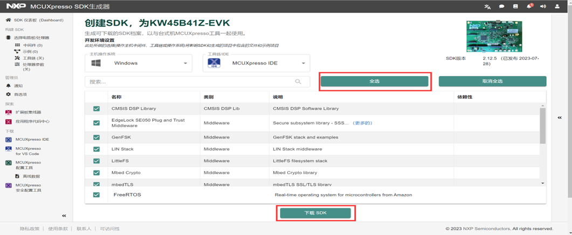Viewport: 572px width, 235px height.
Task: Click the examples tree icon
Action: click(17, 51)
